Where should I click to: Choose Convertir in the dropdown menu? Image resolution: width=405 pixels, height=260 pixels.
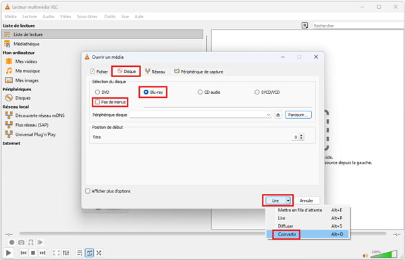coord(308,234)
